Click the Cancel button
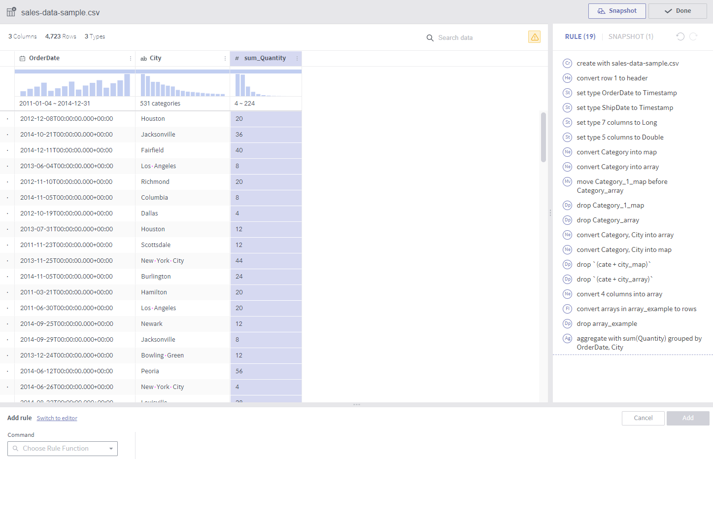Image resolution: width=713 pixels, height=532 pixels. (643, 418)
